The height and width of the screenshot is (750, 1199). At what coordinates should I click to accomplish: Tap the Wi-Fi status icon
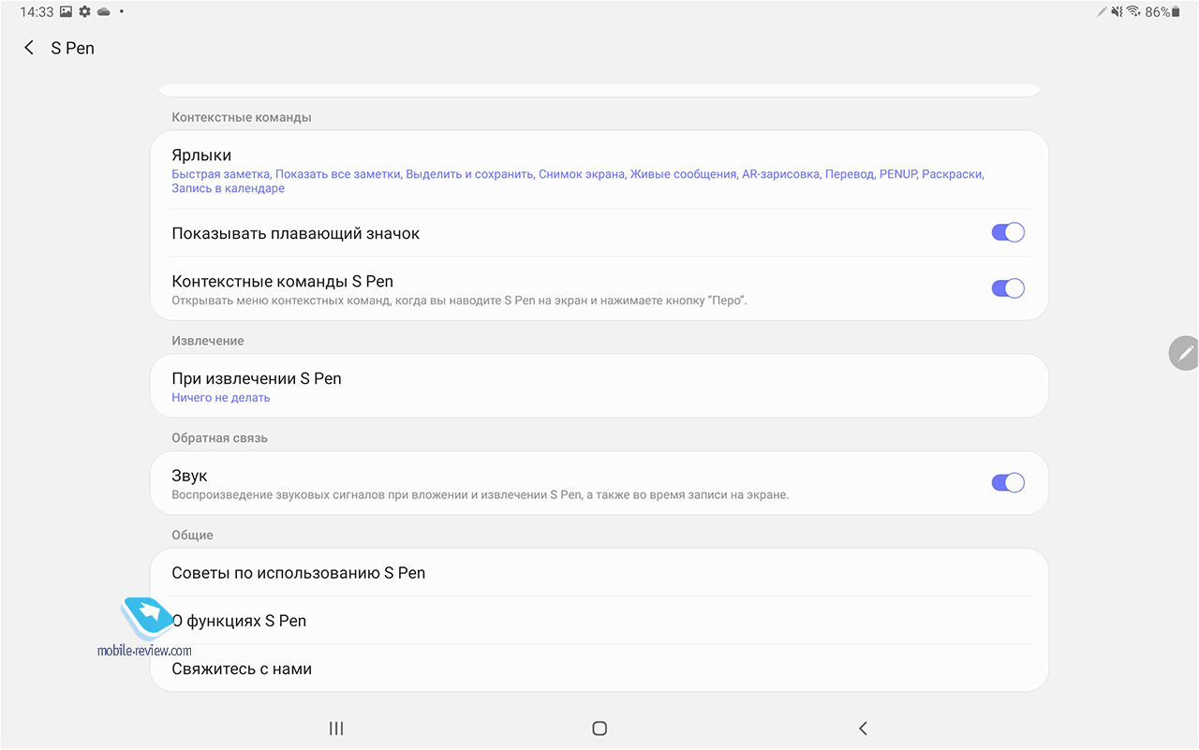click(x=1133, y=12)
